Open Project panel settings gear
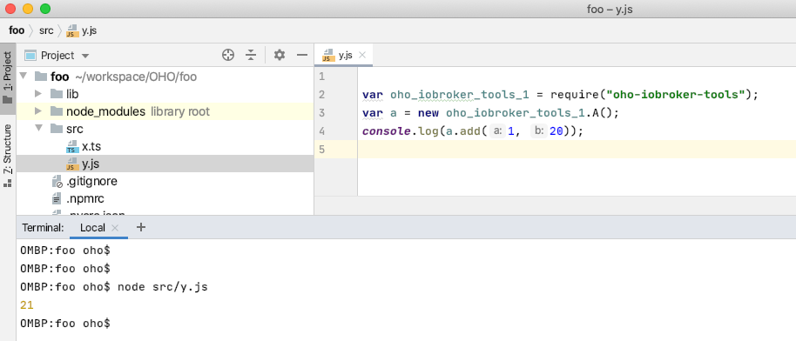Screen dimensions: 796x341 pos(280,56)
